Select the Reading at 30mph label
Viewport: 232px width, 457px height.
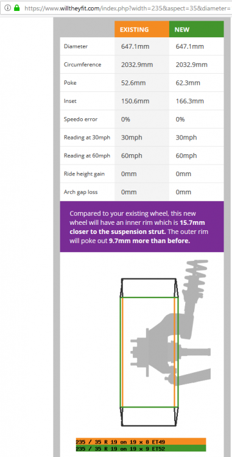tap(87, 138)
